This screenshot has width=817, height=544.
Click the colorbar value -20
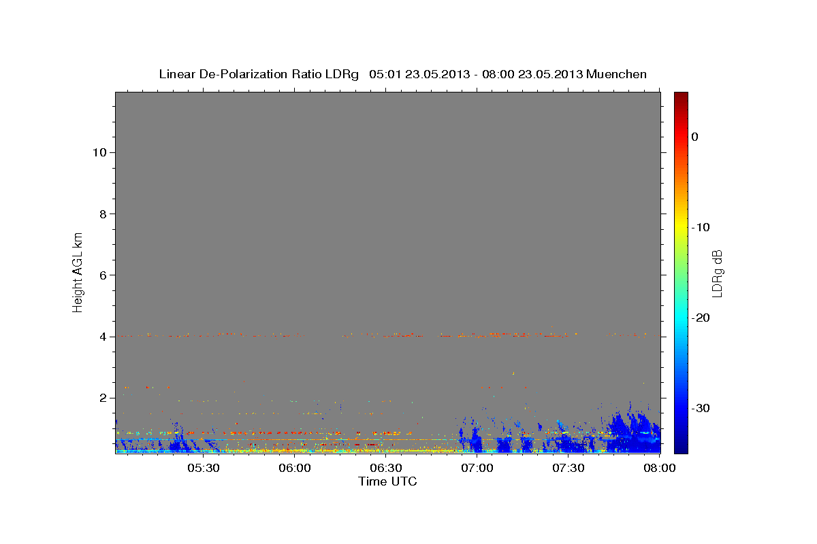coord(701,318)
